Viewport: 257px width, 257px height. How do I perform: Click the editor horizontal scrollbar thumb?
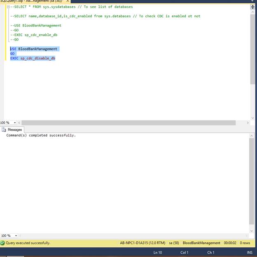[x=128, y=123]
